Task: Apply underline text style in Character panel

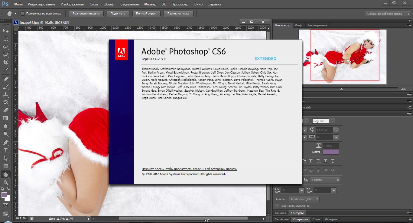Action: click(x=326, y=161)
